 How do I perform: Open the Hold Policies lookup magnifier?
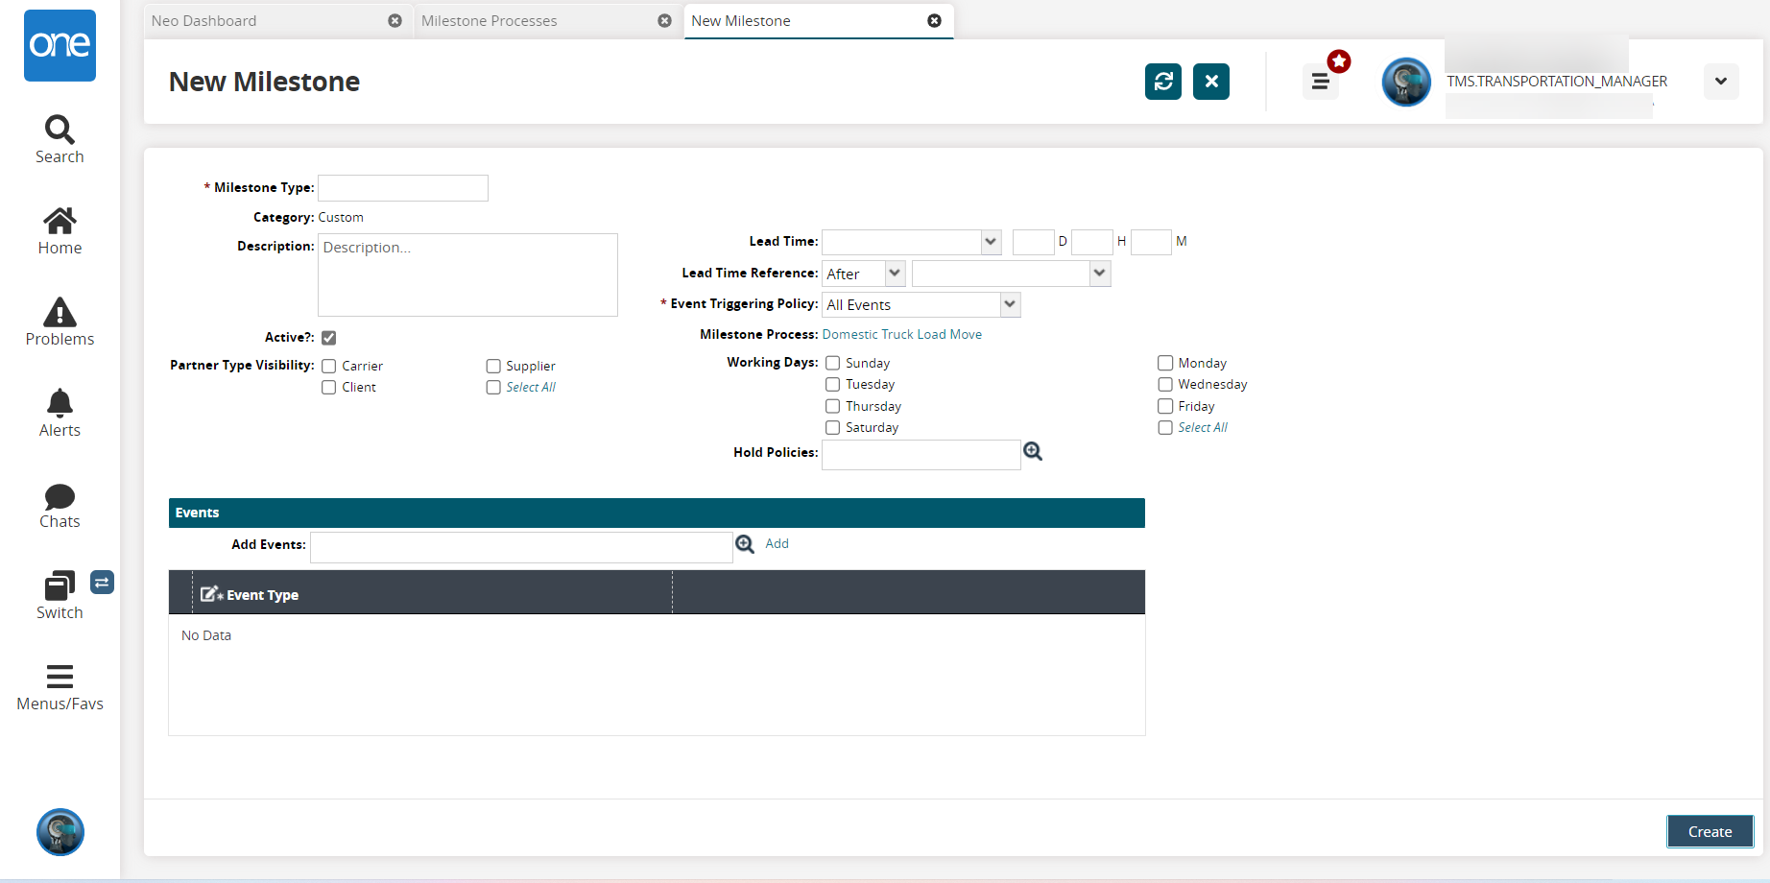pyautogui.click(x=1033, y=452)
